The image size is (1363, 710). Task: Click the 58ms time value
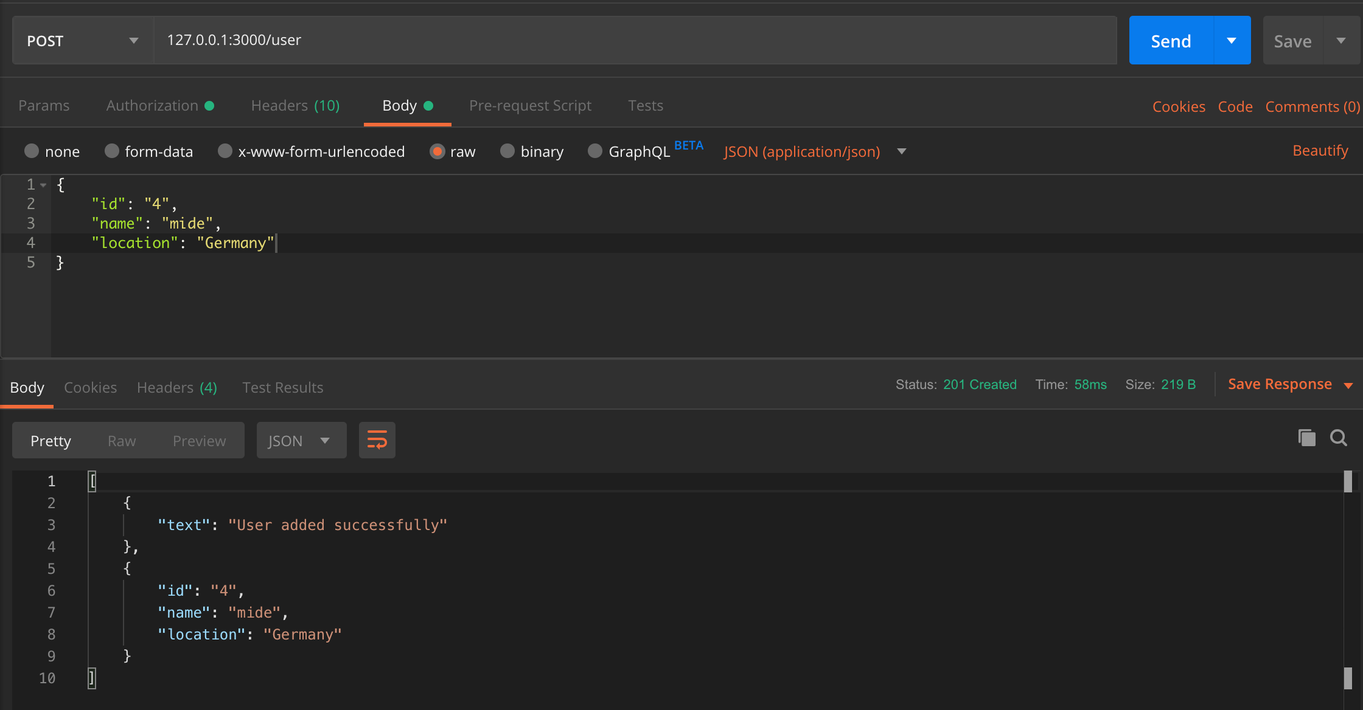1090,384
